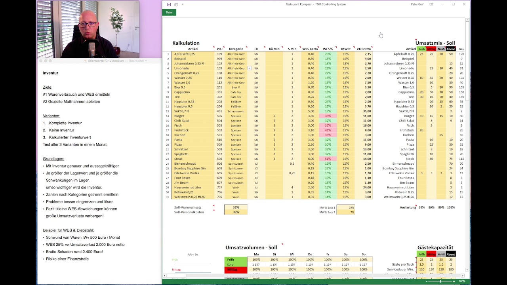This screenshot has width=507, height=285.
Task: Click Frühstück WES % cell showing 41%
Action: [328, 130]
